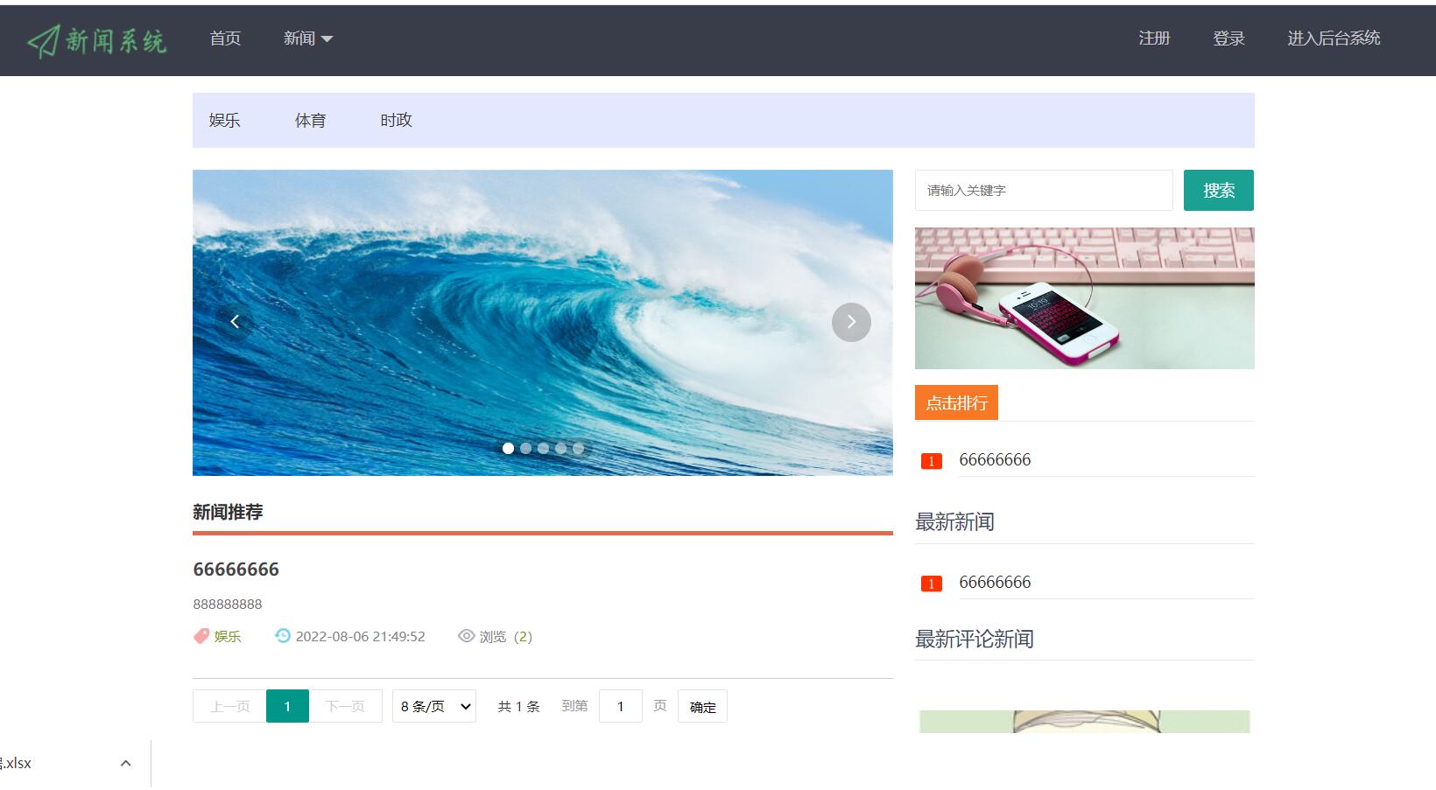
Task: Click rank badge 1 in 最新新闻
Action: [932, 584]
